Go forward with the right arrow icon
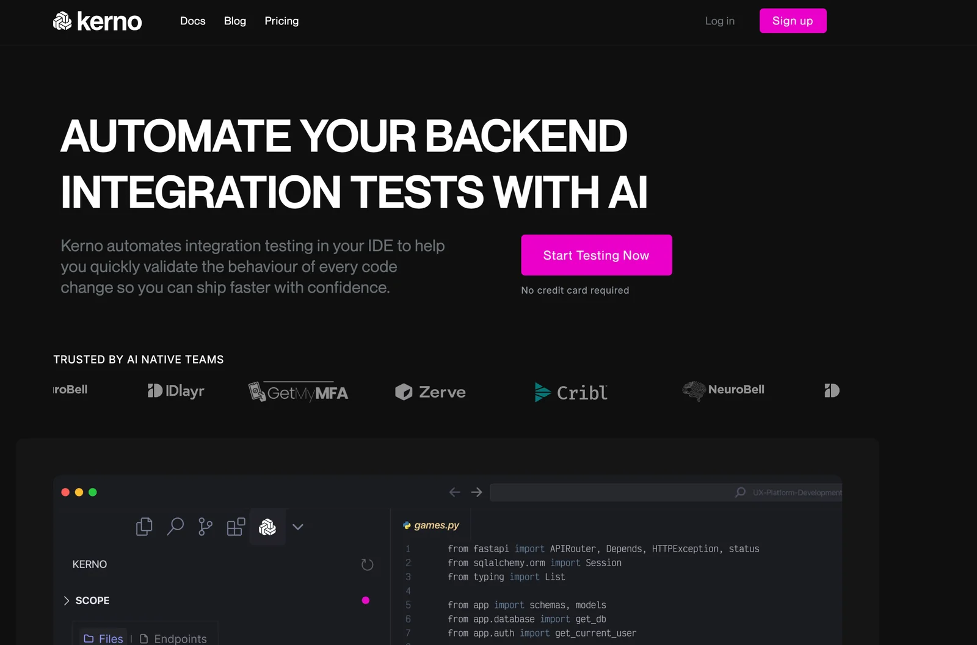The height and width of the screenshot is (645, 977). pyautogui.click(x=477, y=492)
